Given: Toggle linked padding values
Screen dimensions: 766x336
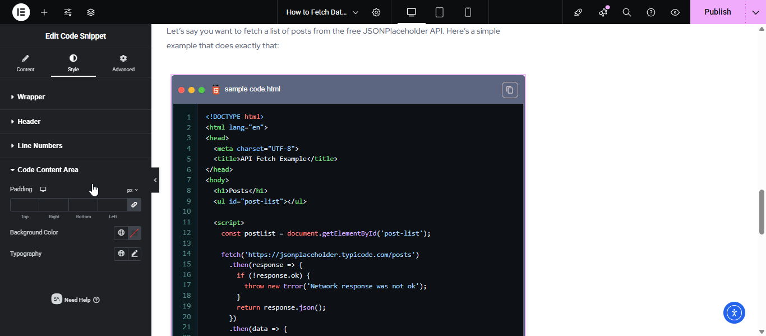Looking at the screenshot, I should [134, 205].
